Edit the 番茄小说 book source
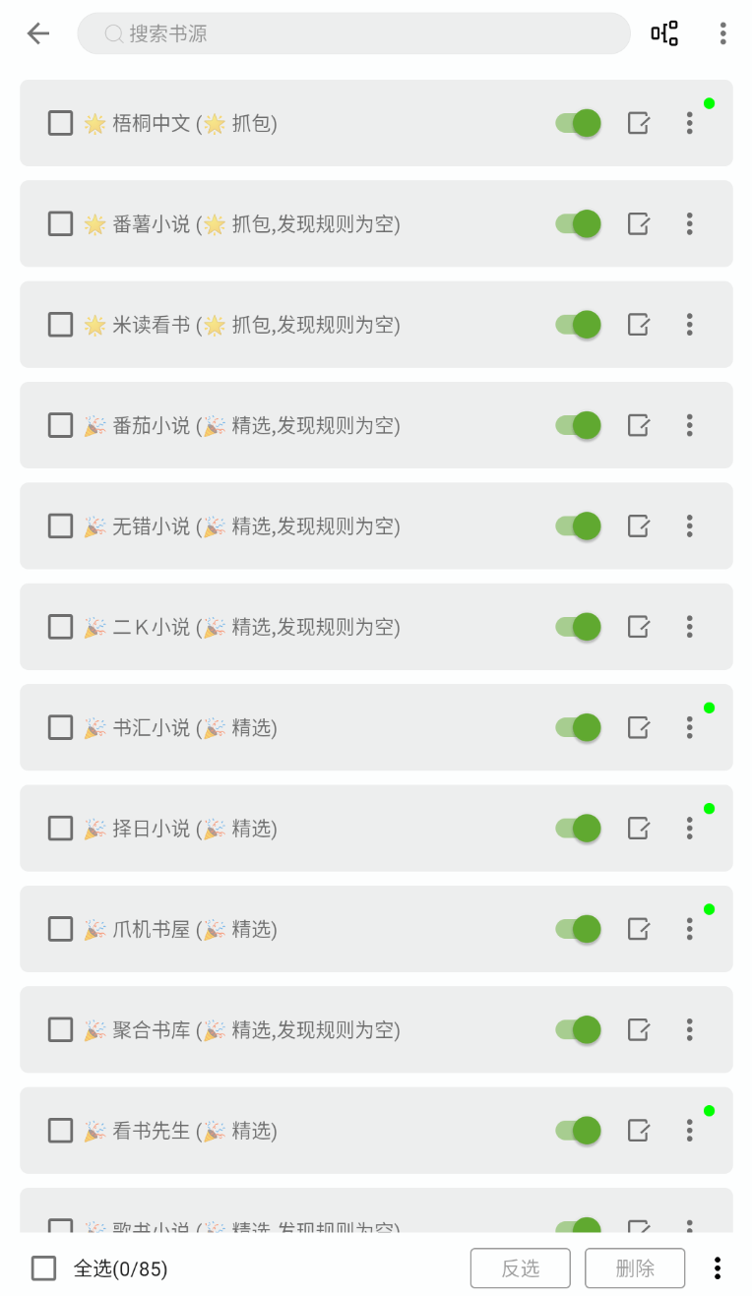752x1296 pixels. (x=639, y=425)
